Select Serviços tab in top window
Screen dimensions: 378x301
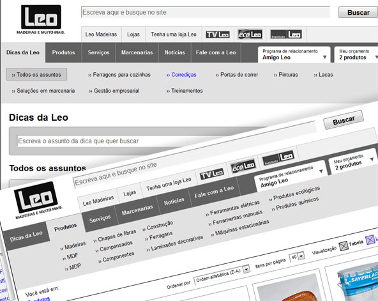pos(98,52)
